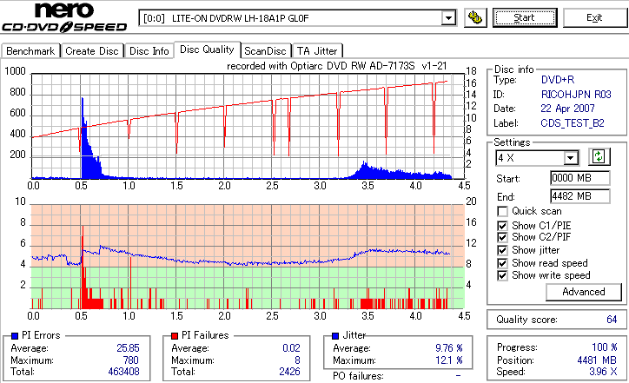The image size is (629, 383).
Task: Toggle the Quick scan checkbox
Action: tap(502, 211)
